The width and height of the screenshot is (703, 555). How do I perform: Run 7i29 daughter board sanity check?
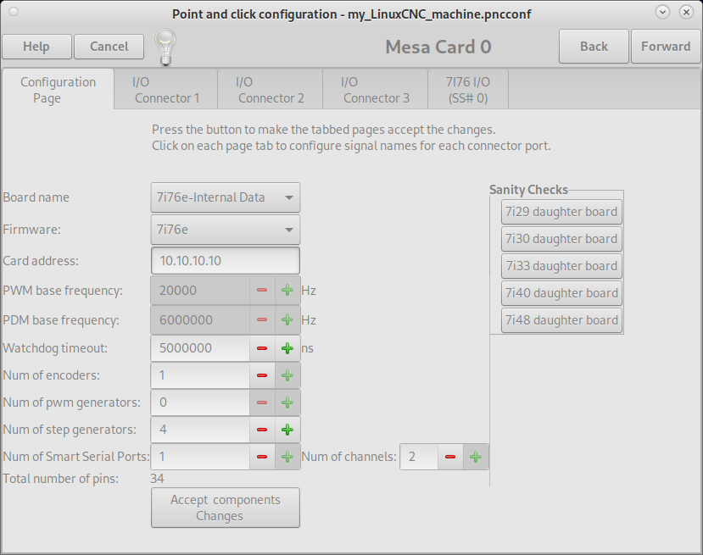point(561,212)
